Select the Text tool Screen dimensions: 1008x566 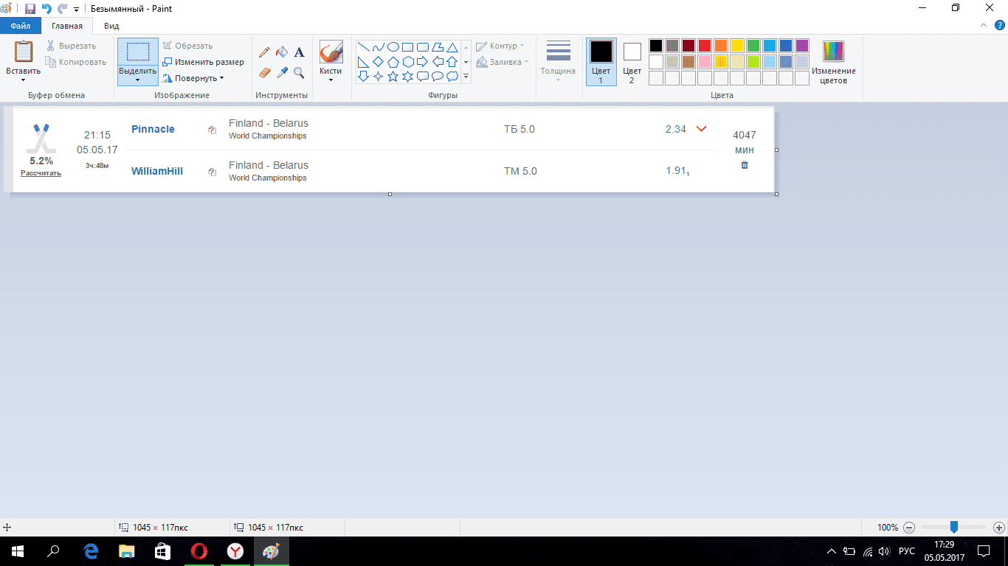299,52
